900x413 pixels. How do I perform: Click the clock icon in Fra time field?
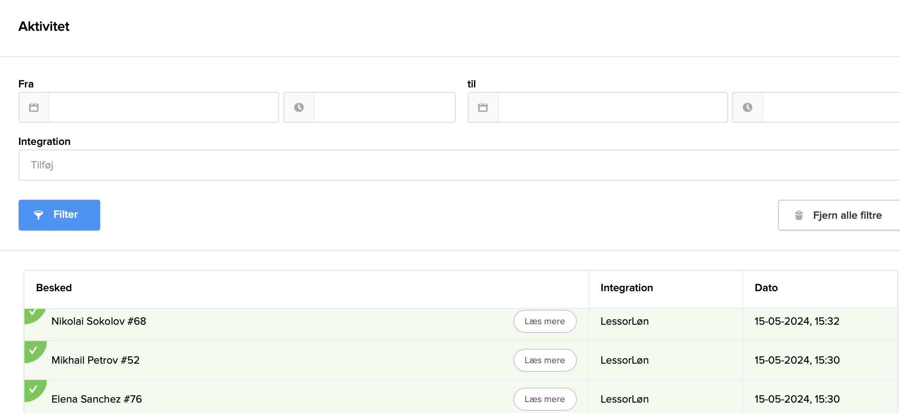click(x=299, y=107)
